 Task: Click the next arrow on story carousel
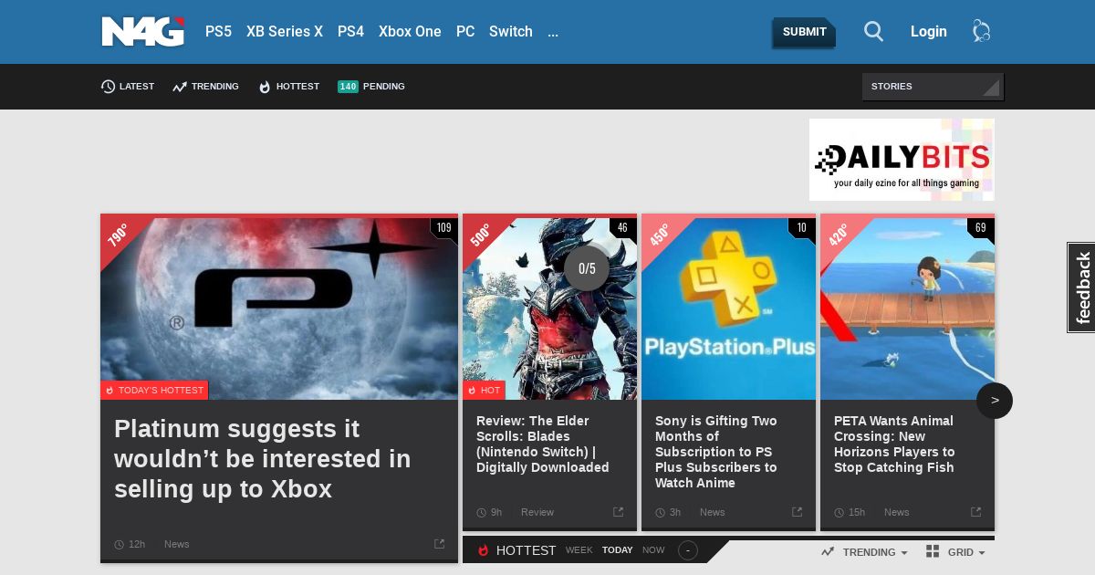point(995,401)
